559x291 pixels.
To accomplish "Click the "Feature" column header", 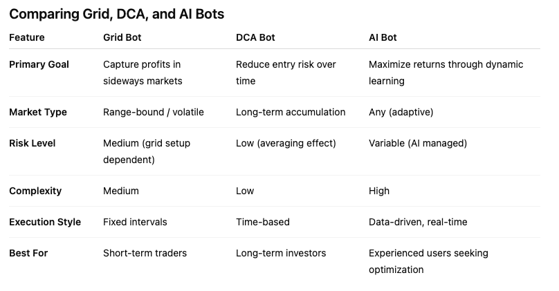I will (27, 37).
